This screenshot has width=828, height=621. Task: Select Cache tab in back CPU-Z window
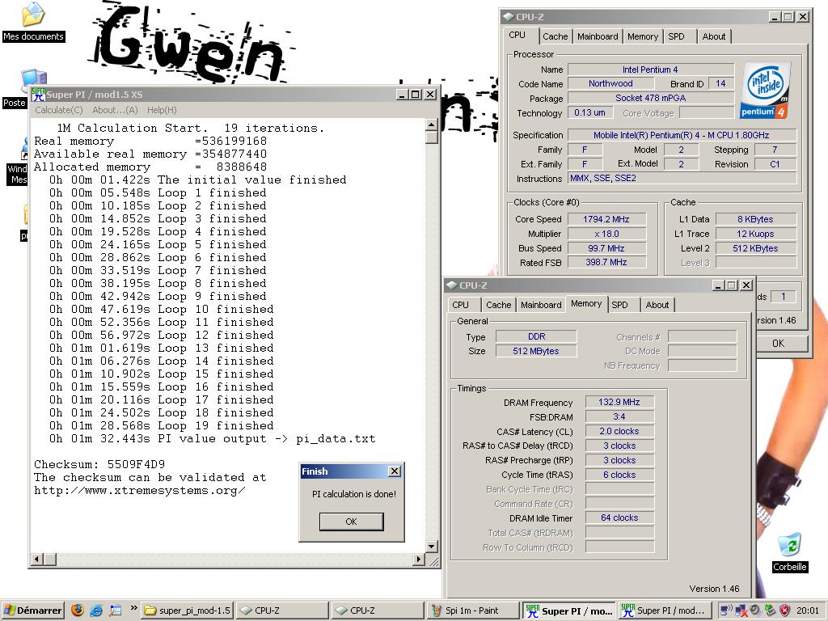(x=555, y=36)
